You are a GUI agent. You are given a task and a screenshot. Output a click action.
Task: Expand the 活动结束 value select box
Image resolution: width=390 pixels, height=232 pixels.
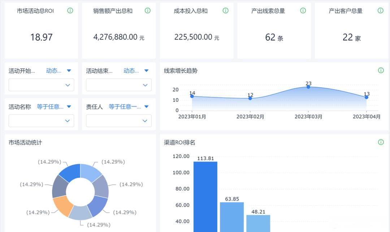click(119, 85)
